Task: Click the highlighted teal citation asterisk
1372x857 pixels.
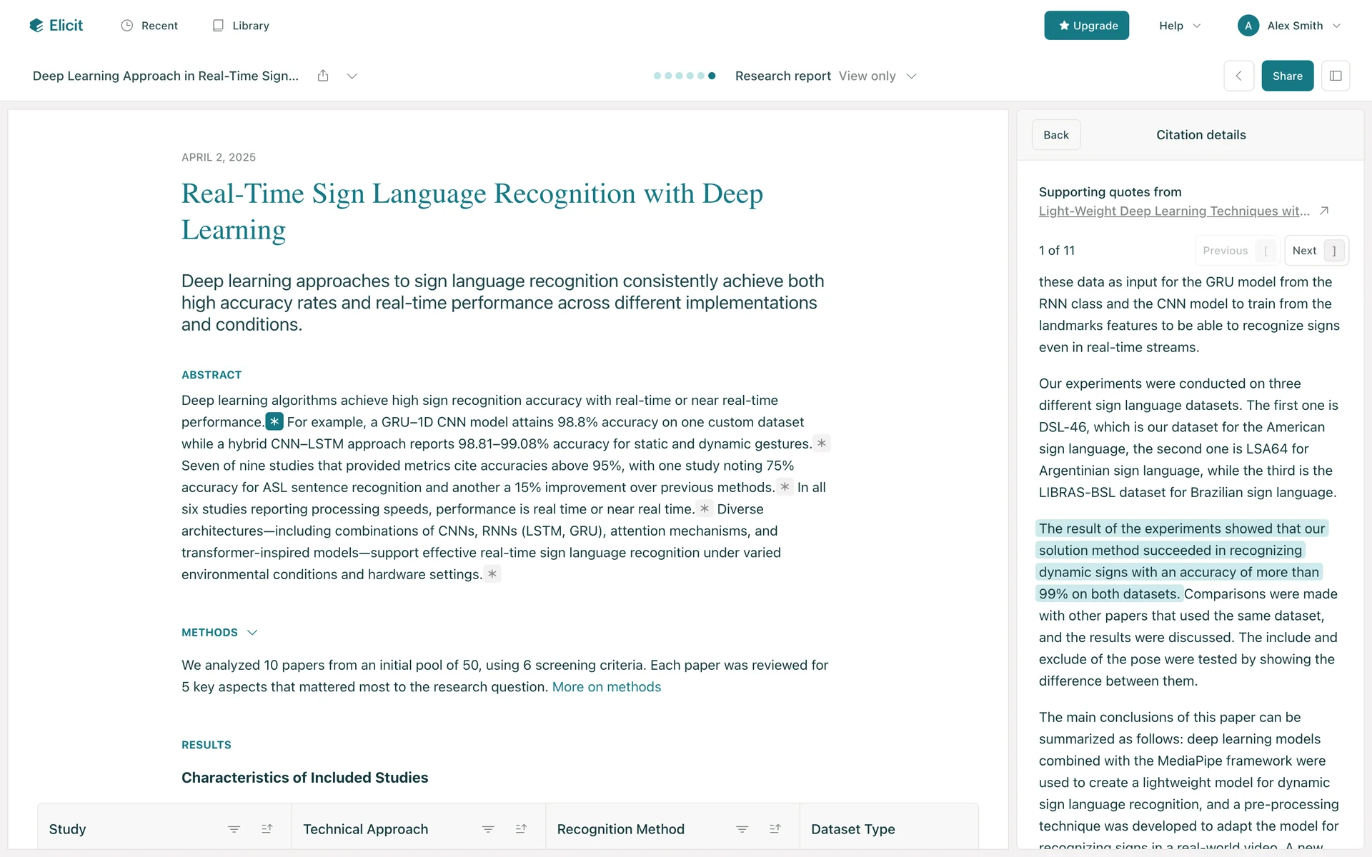Action: tap(274, 422)
